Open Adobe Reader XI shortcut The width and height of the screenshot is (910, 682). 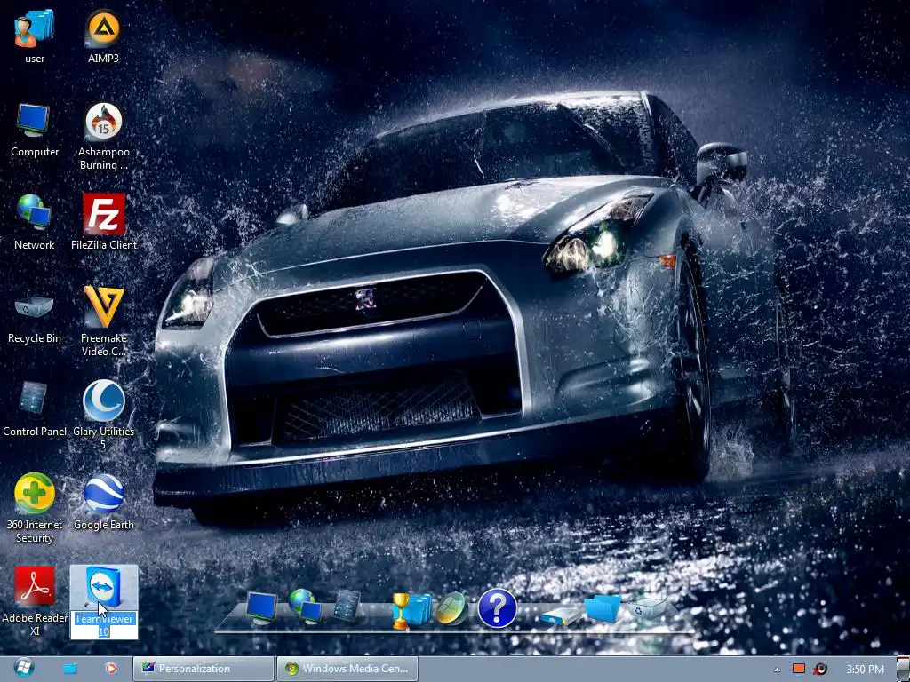35,602
